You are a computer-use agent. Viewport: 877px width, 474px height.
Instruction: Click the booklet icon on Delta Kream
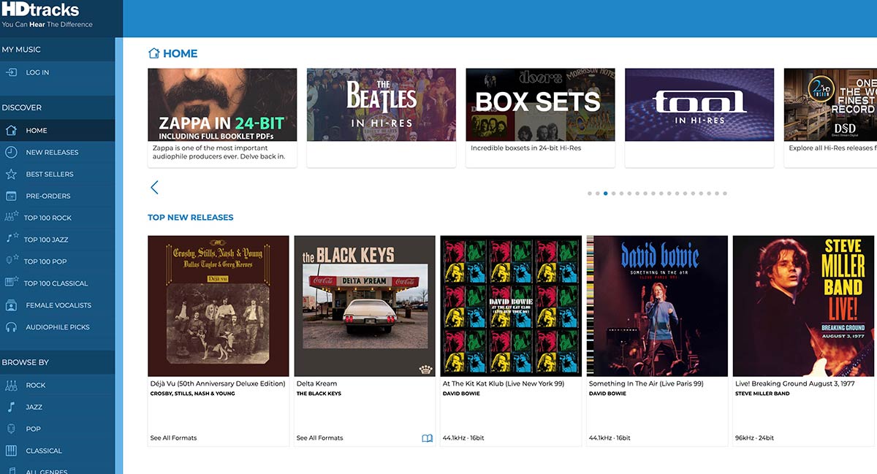pos(428,438)
